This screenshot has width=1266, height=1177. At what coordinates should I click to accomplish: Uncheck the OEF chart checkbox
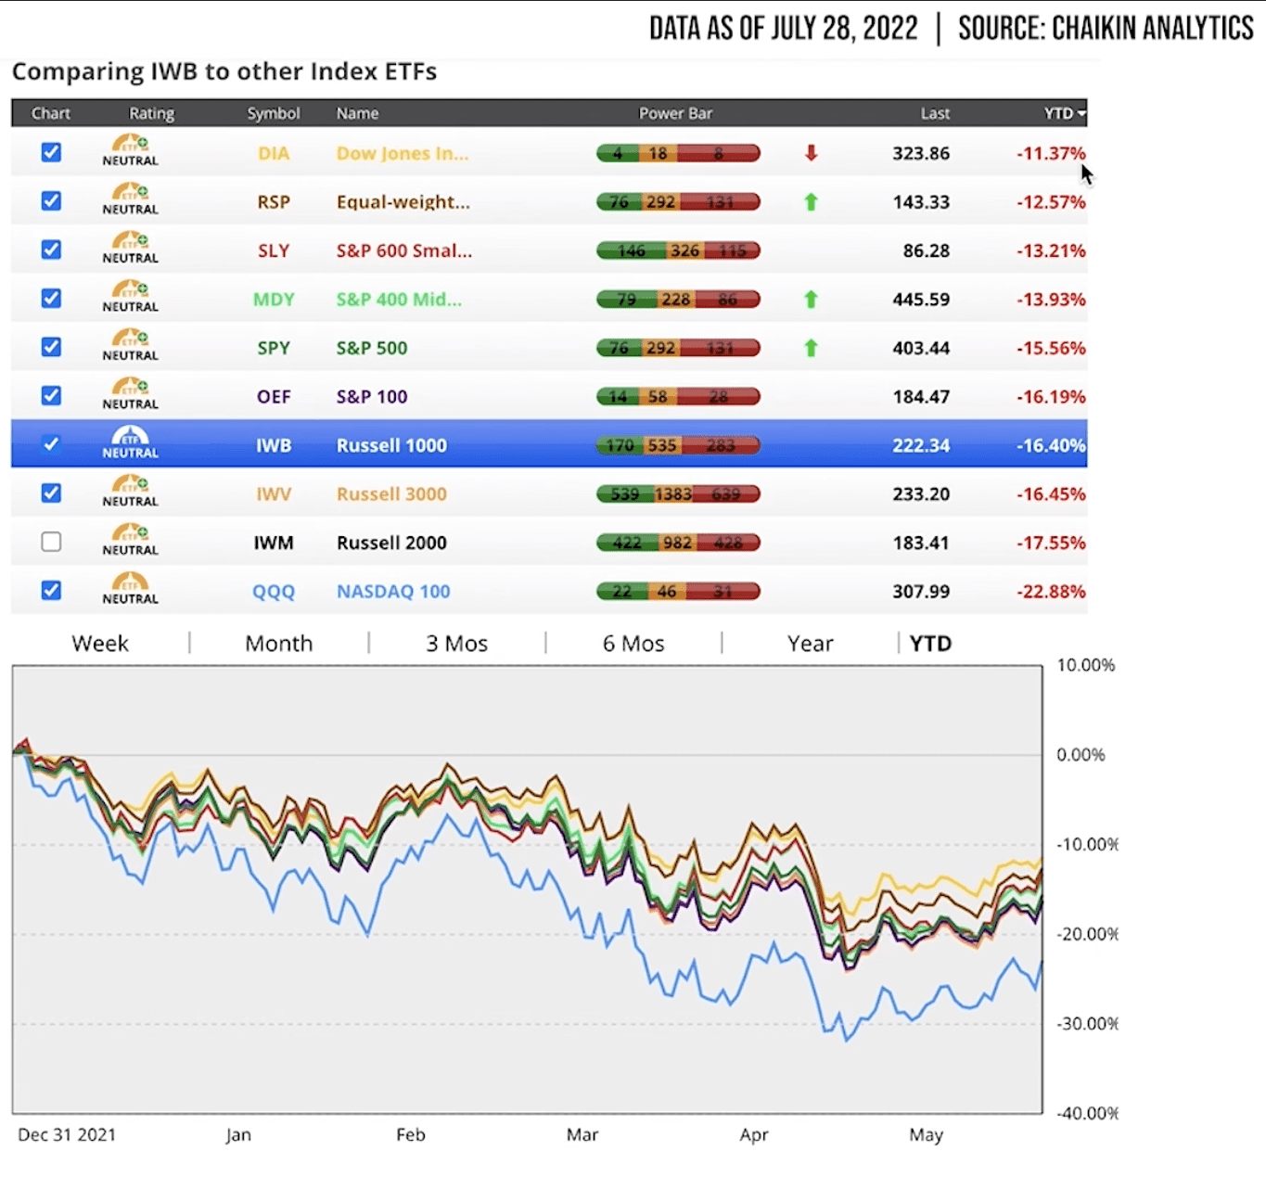51,395
